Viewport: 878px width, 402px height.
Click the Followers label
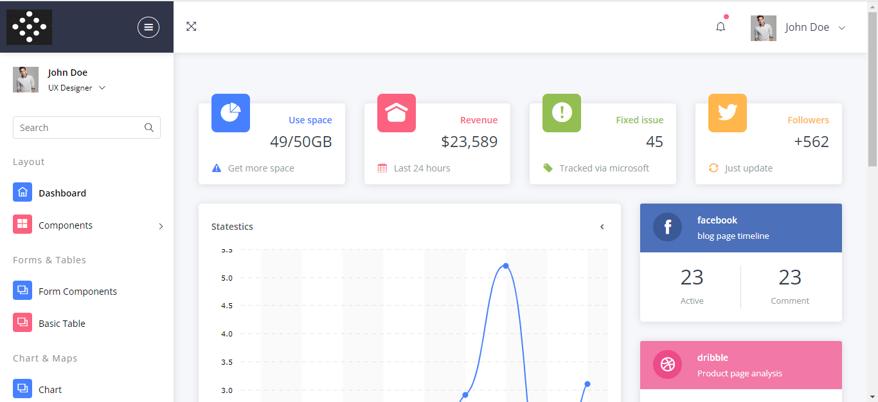pos(809,120)
